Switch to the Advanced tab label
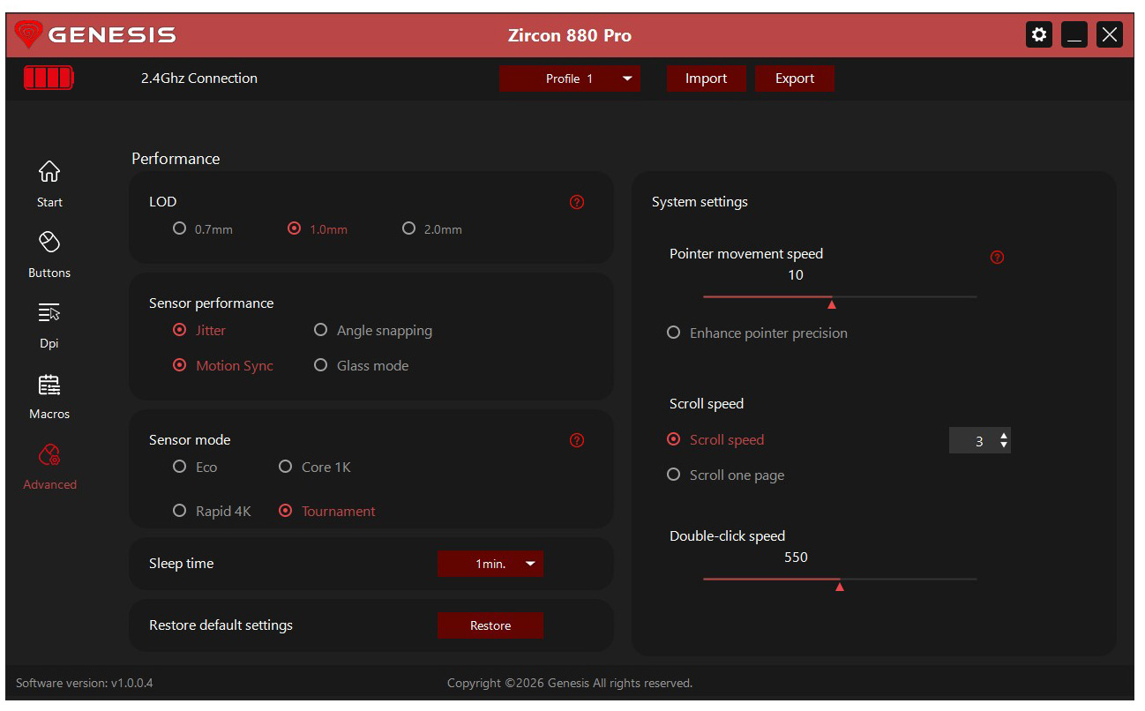 tap(49, 484)
